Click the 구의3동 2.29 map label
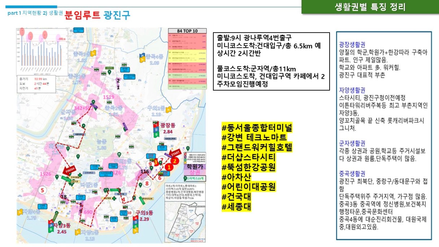Screen dimensions: 439x247 coord(144,216)
